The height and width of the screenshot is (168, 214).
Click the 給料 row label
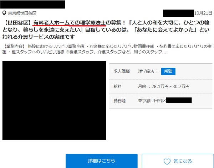tap(117, 86)
